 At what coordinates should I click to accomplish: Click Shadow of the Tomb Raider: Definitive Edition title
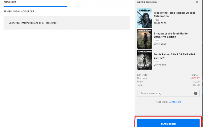tap(172, 35)
